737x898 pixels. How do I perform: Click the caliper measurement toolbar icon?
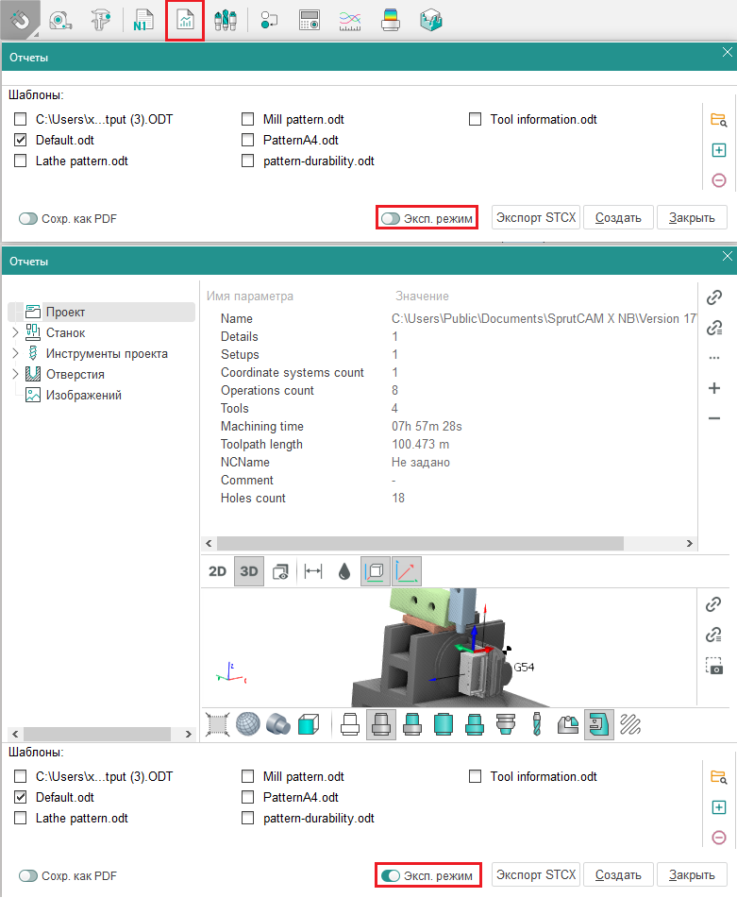click(100, 21)
